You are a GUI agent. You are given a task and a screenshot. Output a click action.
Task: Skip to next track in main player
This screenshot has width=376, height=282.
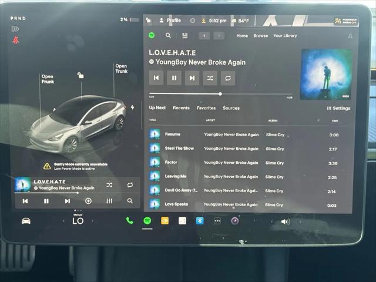(x=192, y=78)
